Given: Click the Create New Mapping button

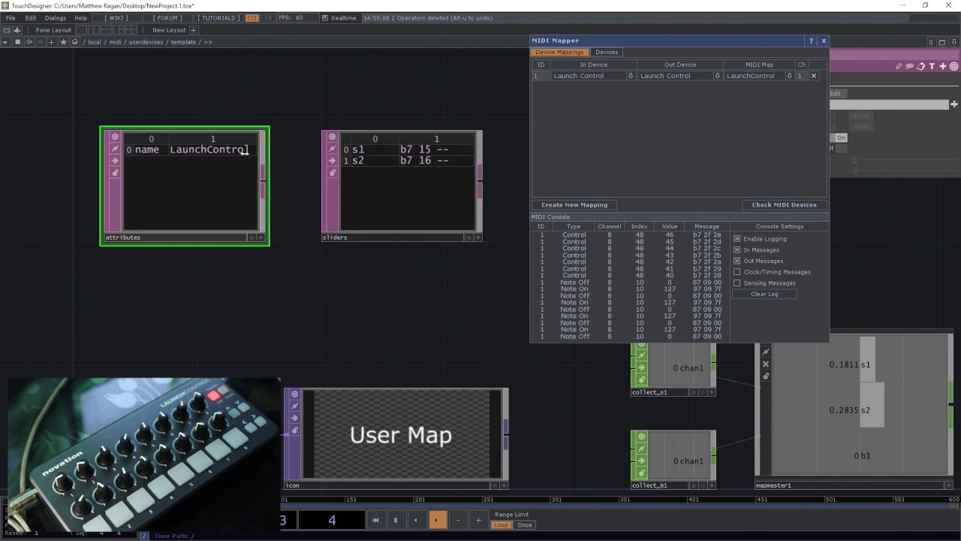Looking at the screenshot, I should [x=574, y=204].
